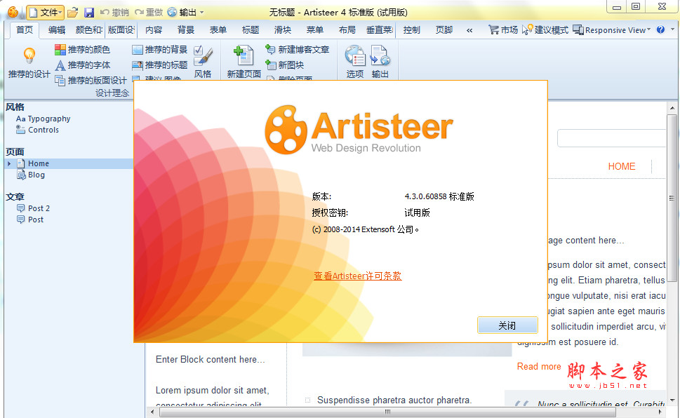The width and height of the screenshot is (680, 418).
Task: Switch to the 背景 ribbon tab
Action: [186, 30]
